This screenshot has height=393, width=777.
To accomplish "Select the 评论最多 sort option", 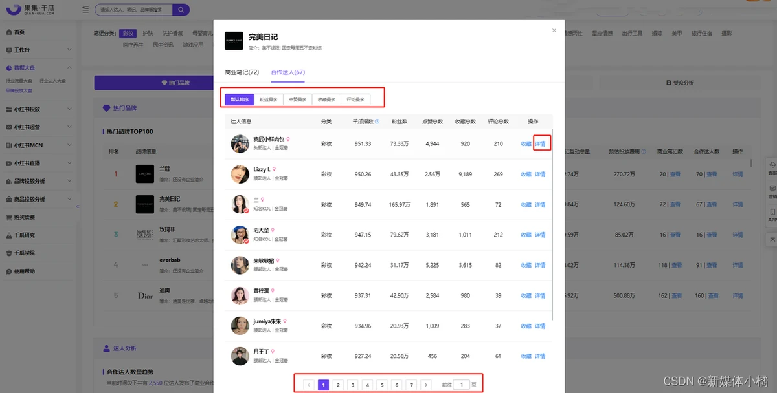I will click(x=356, y=99).
